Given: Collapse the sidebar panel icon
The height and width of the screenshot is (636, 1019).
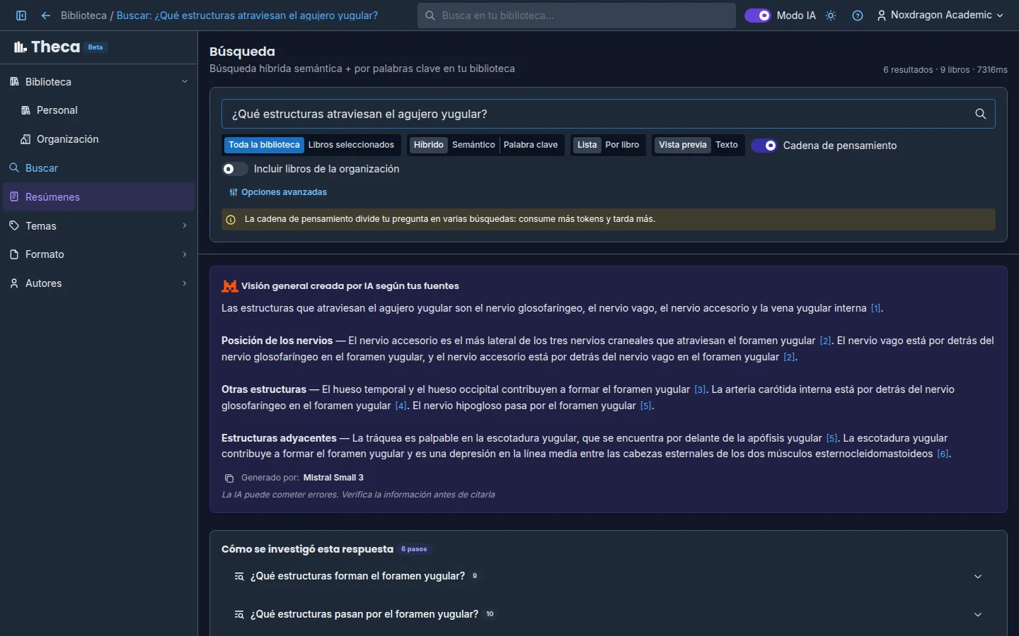Looking at the screenshot, I should [x=21, y=16].
